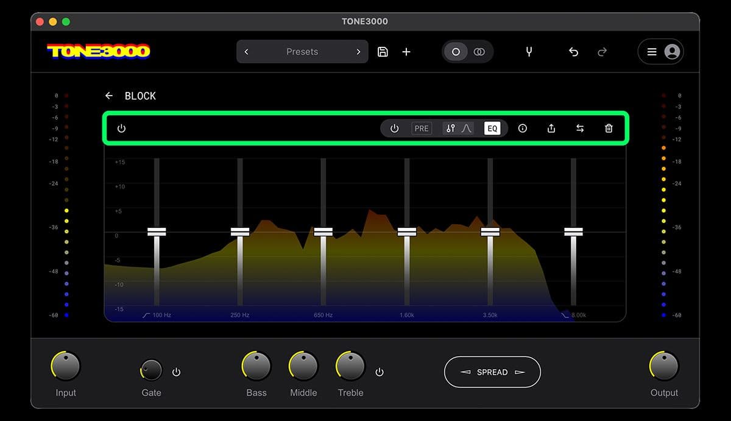Click the TONE3000 logo
Viewport: 731px width, 421px height.
[99, 52]
